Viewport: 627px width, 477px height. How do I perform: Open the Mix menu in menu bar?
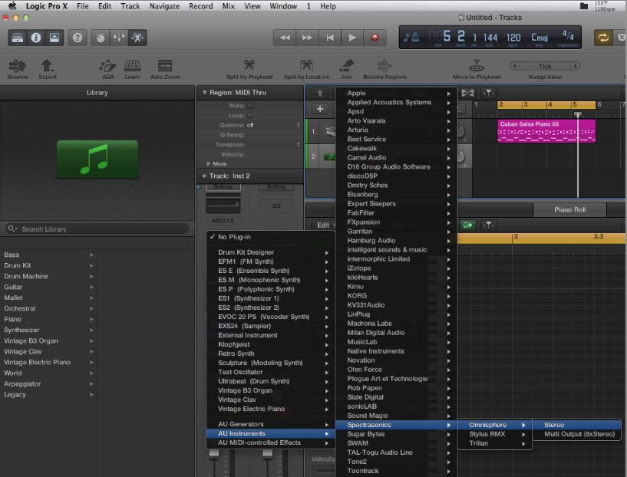pyautogui.click(x=229, y=6)
